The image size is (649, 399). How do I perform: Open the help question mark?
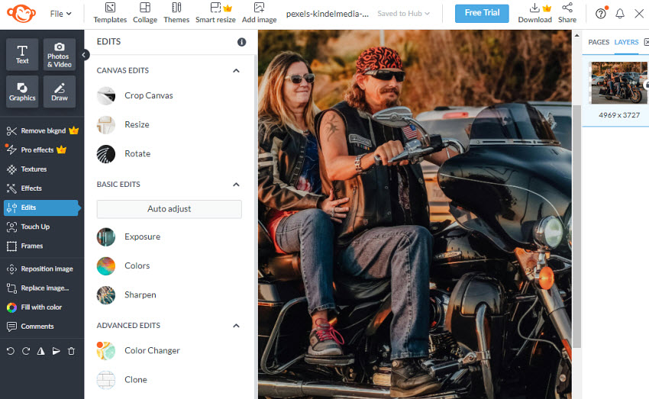(601, 14)
